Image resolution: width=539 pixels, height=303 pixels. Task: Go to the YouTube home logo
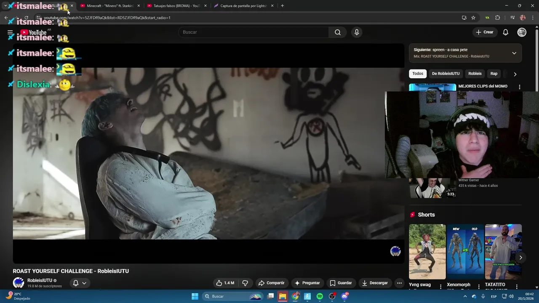pyautogui.click(x=33, y=32)
